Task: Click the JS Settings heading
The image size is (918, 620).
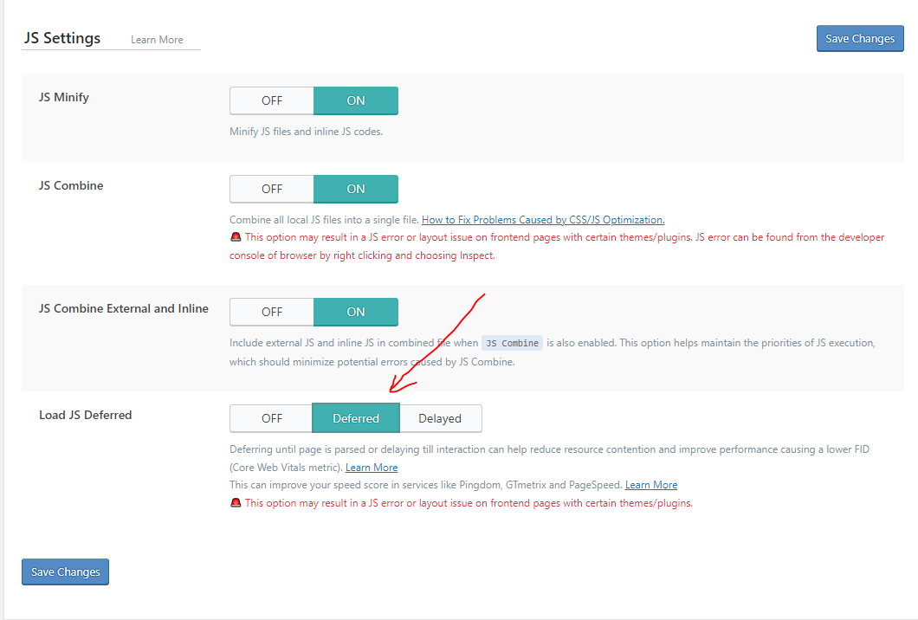Action: [x=62, y=38]
